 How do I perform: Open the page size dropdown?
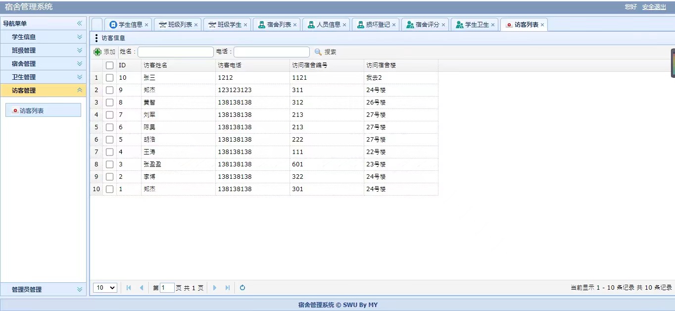tap(105, 288)
